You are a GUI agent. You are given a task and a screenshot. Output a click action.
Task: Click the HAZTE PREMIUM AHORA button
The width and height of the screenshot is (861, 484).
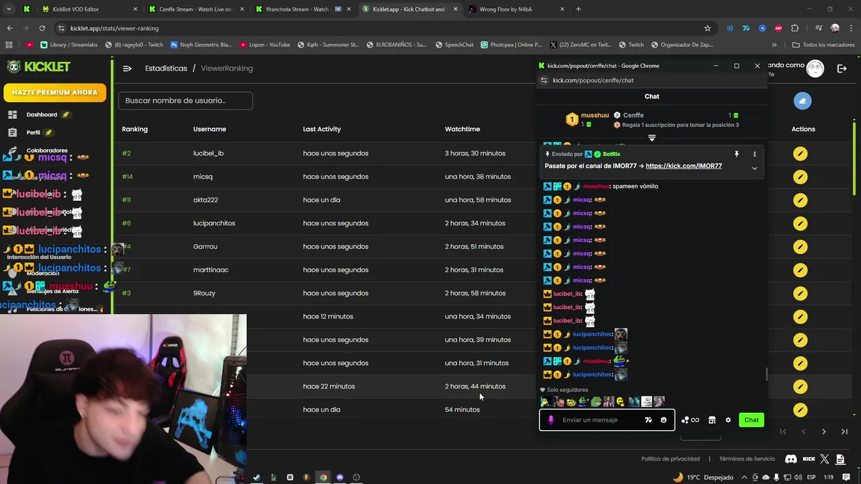point(54,93)
